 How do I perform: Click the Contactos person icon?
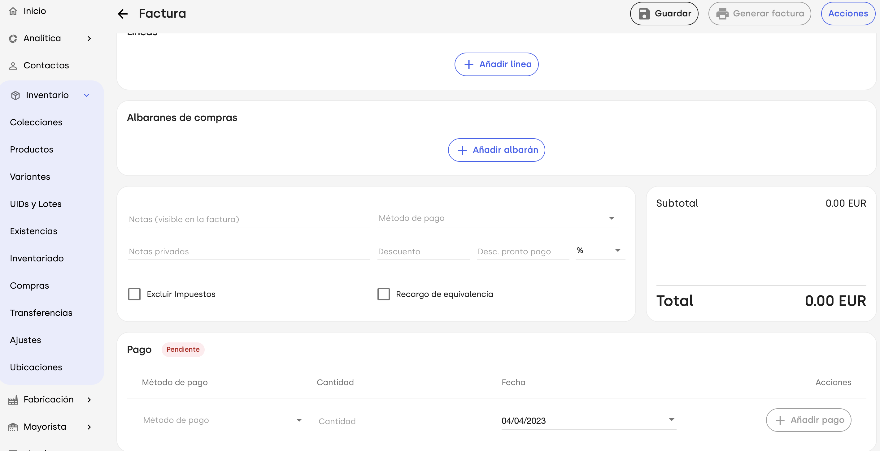[13, 66]
